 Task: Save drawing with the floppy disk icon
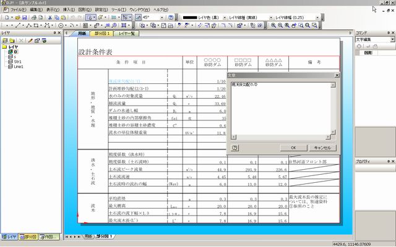point(25,18)
